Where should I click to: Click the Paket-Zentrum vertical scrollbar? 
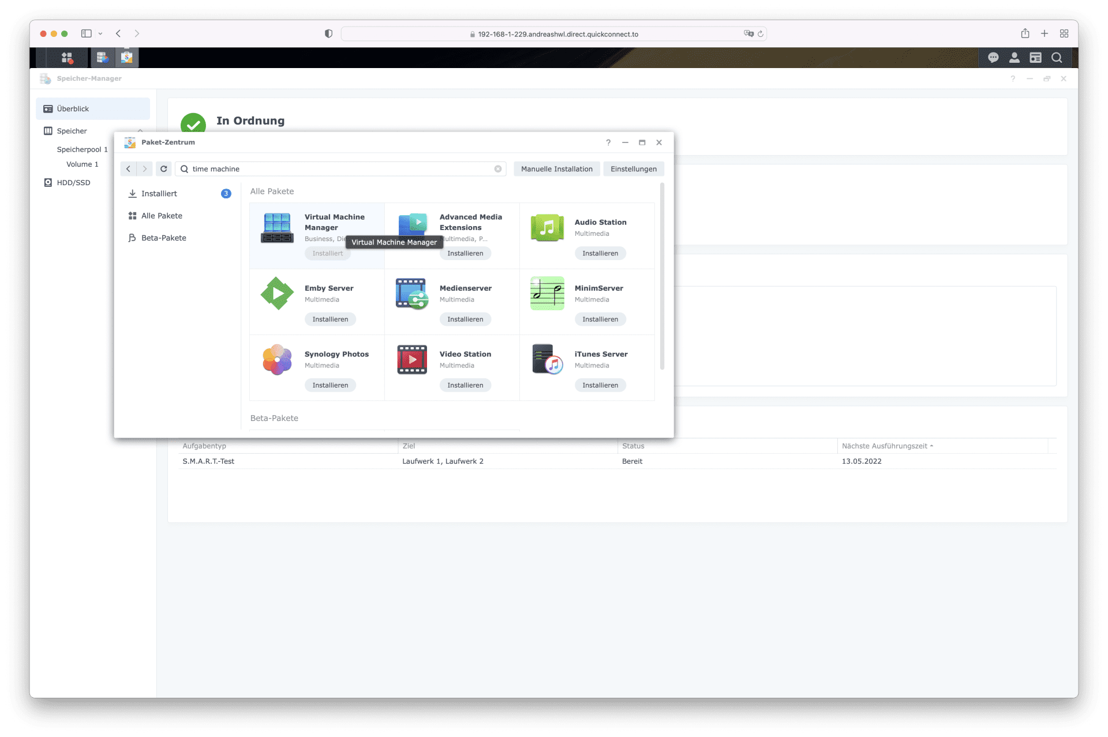click(x=662, y=277)
